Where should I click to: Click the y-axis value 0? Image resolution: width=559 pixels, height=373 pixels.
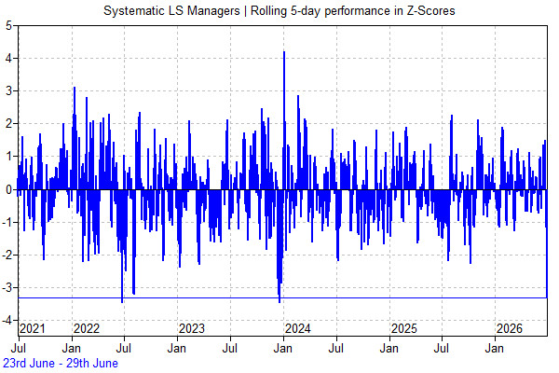coord(9,189)
